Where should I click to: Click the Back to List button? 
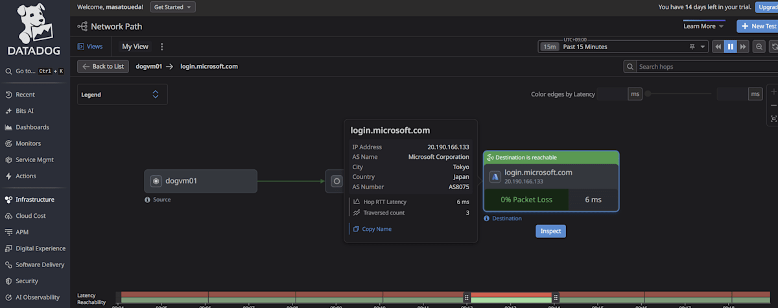point(103,66)
